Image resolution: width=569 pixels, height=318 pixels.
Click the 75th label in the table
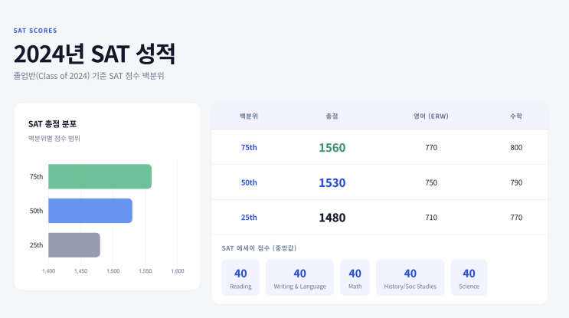point(249,147)
